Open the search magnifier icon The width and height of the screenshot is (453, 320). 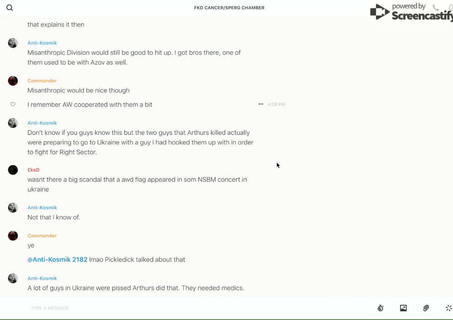coord(10,8)
